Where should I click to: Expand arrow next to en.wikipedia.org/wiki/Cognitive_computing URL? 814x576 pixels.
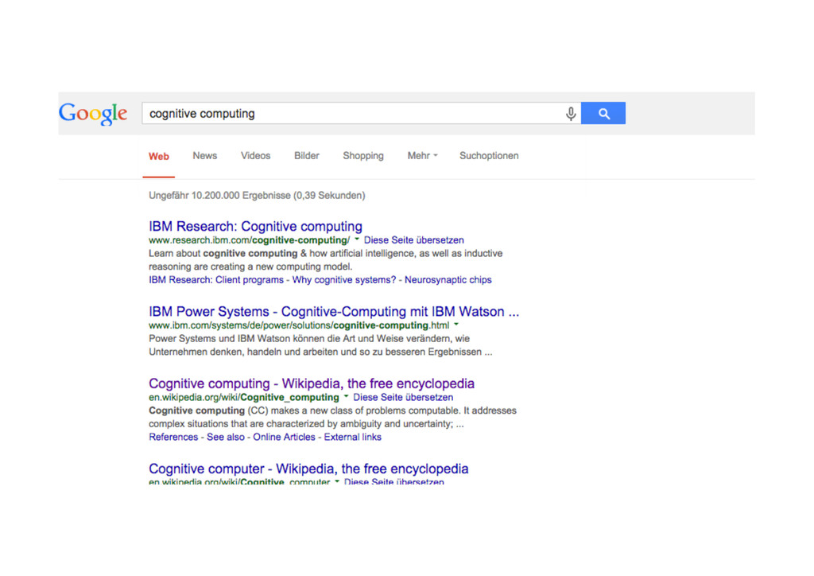[346, 397]
